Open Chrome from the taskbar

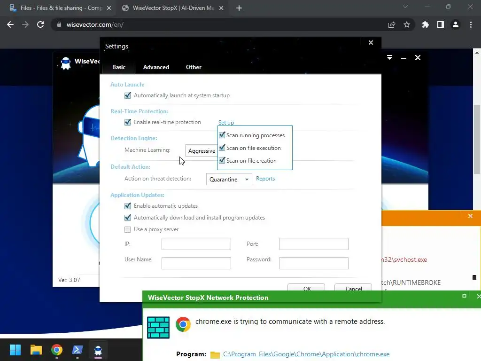point(57,350)
